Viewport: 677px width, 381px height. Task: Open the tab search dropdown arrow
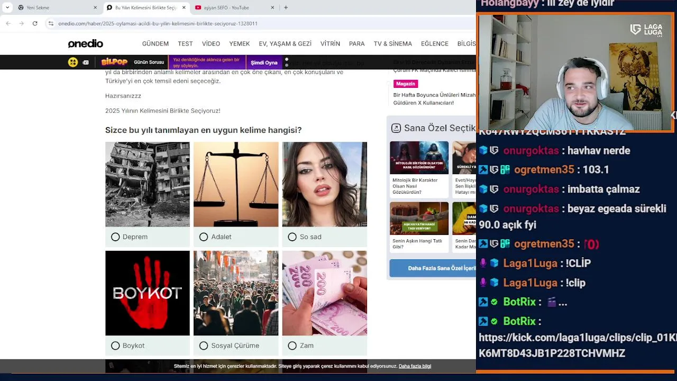[7, 7]
